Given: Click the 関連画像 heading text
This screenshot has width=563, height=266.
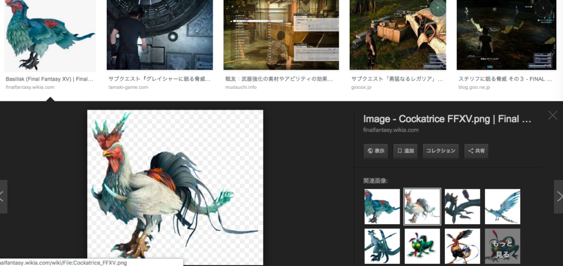Looking at the screenshot, I should coord(376,181).
